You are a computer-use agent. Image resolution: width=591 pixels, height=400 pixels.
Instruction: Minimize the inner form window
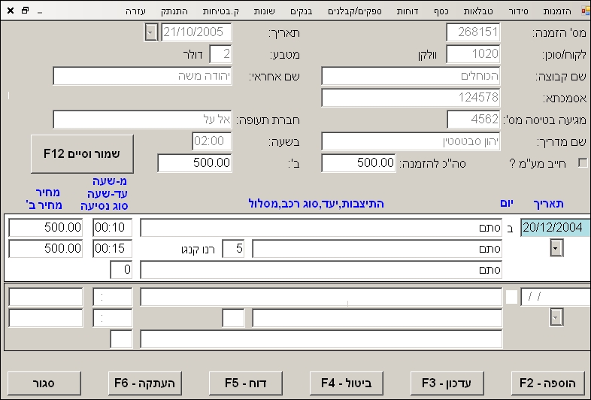pyautogui.click(x=40, y=12)
